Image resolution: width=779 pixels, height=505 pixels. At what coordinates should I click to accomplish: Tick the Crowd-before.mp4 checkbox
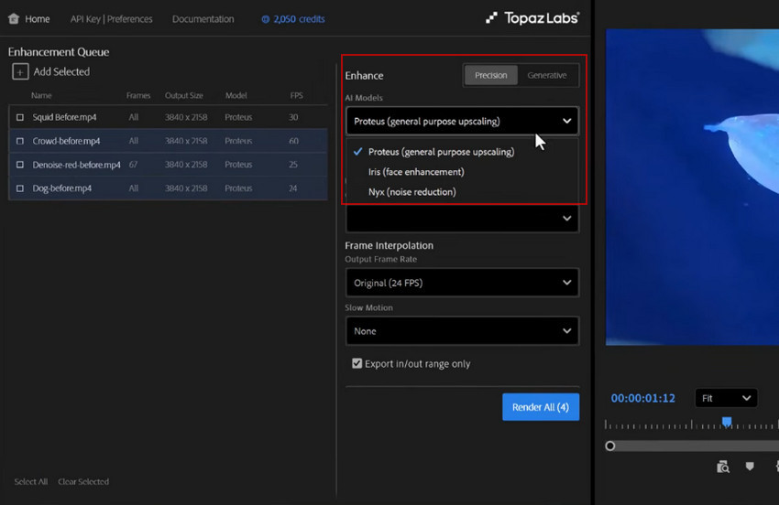point(20,141)
